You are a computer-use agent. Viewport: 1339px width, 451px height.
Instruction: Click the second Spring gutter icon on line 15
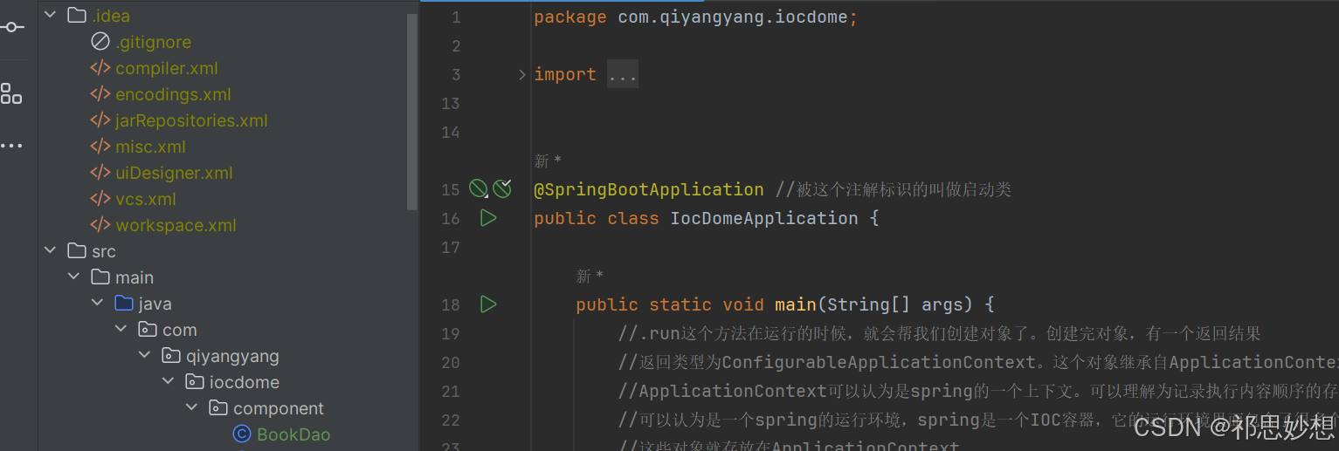click(x=502, y=188)
